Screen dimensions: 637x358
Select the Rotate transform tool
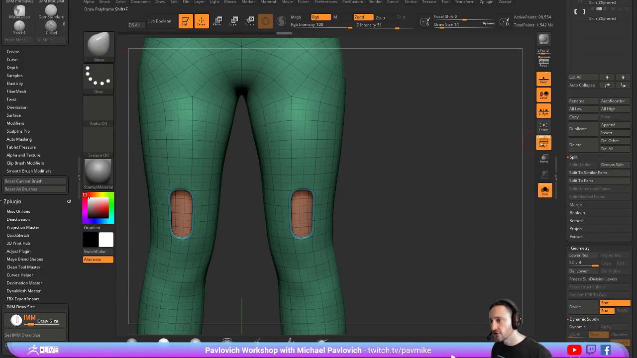(x=250, y=21)
